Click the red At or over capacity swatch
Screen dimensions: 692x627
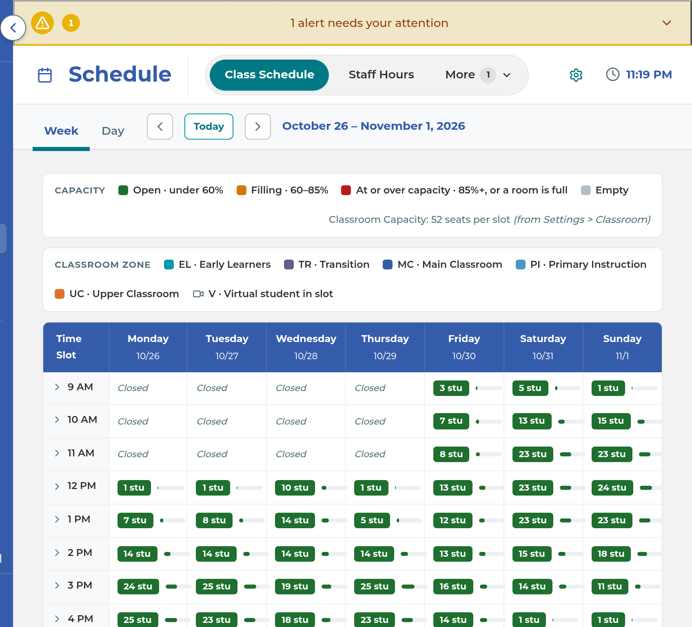(346, 190)
